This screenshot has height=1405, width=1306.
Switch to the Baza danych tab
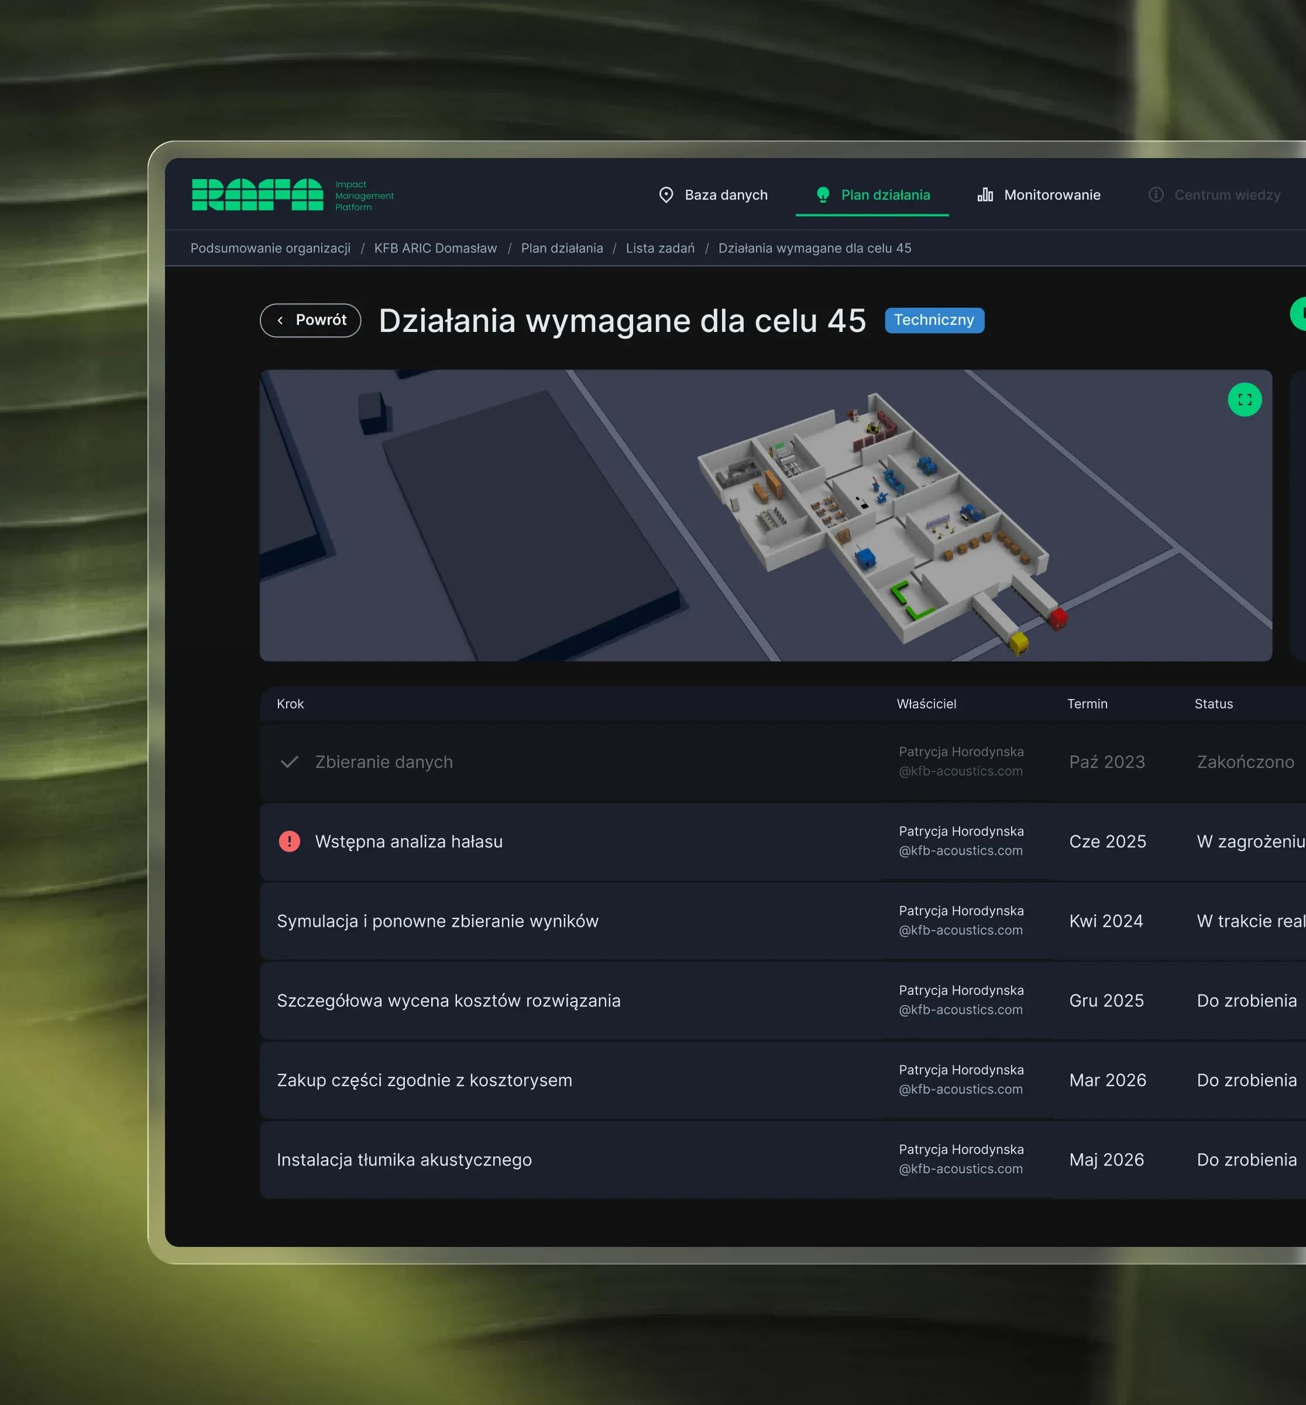pyautogui.click(x=726, y=195)
